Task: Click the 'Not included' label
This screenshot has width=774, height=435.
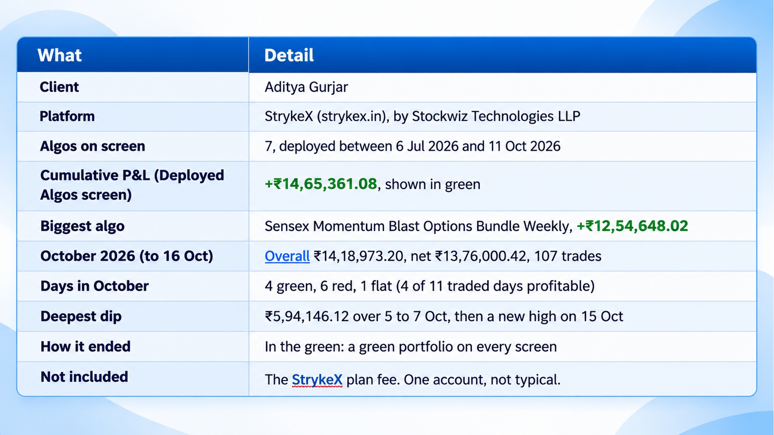Action: (x=84, y=377)
